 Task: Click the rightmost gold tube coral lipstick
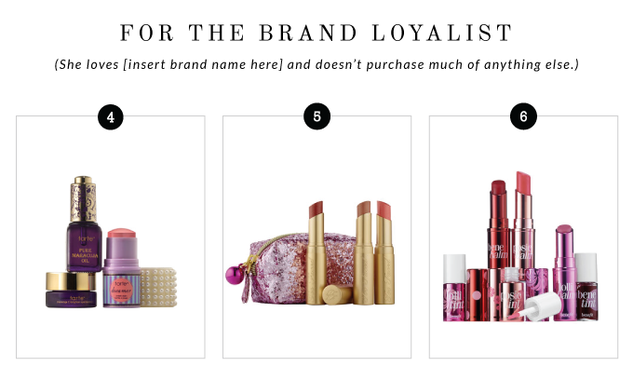click(384, 252)
